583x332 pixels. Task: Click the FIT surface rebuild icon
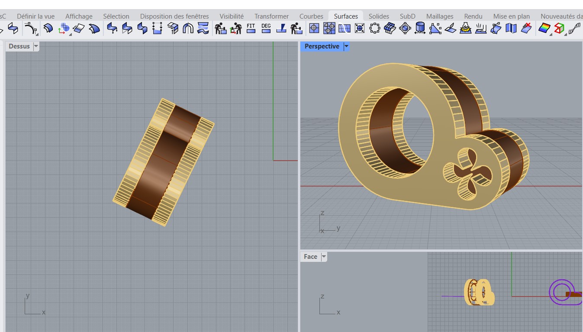251,29
